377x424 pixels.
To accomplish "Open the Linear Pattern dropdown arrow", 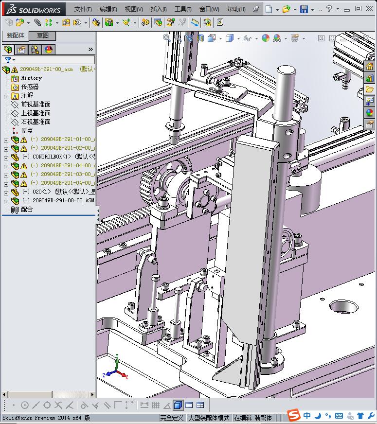I will click(x=57, y=23).
